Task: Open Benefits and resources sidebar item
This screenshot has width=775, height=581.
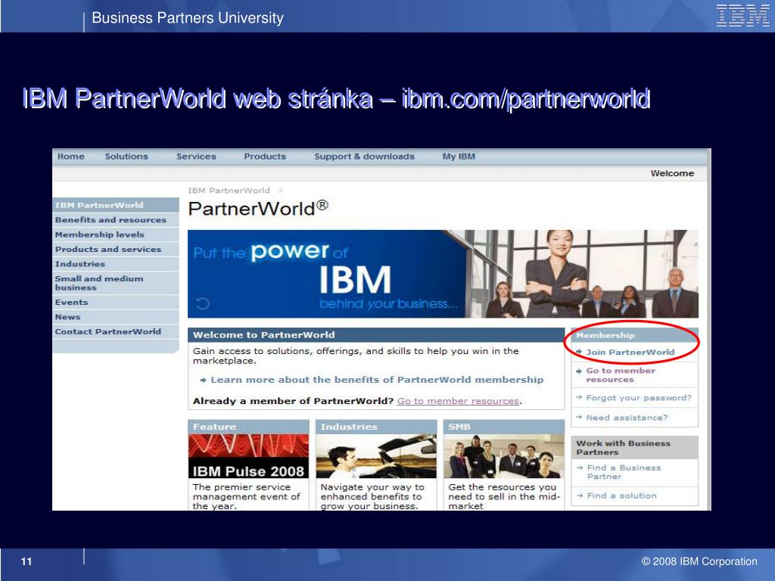Action: pyautogui.click(x=110, y=220)
